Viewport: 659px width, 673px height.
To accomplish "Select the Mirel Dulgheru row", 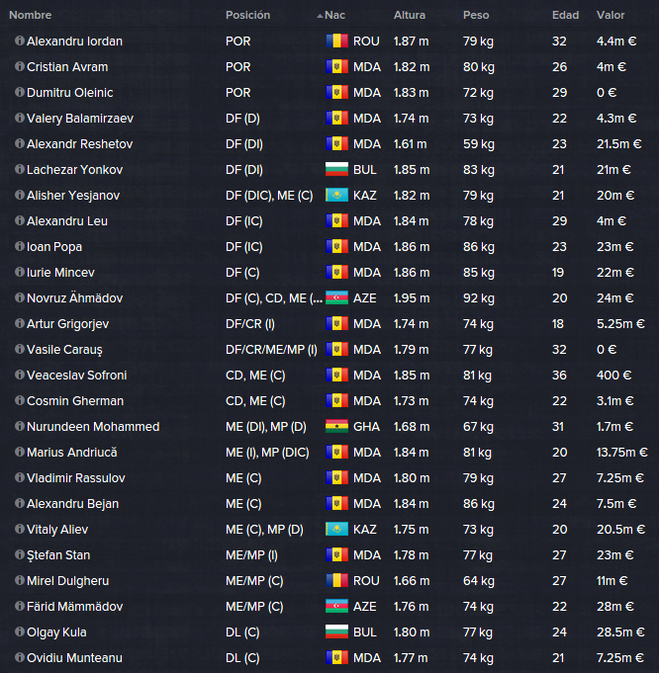I will (x=329, y=581).
